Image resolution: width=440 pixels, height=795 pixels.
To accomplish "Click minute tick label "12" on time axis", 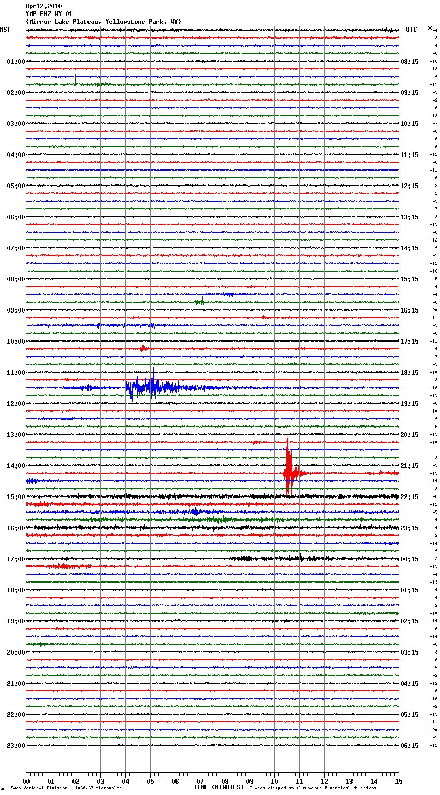I will point(324,781).
